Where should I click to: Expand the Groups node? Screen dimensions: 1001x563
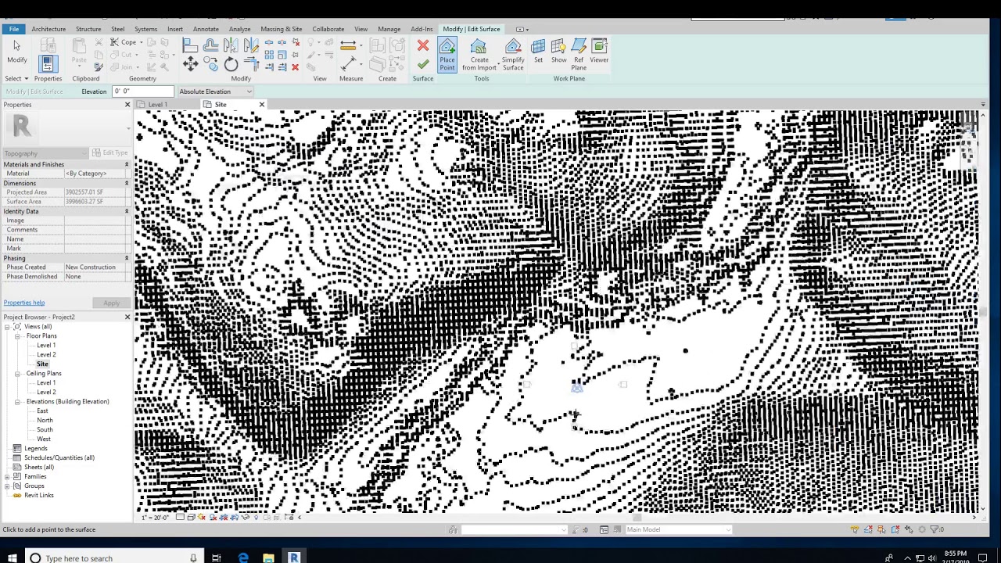[x=7, y=486]
